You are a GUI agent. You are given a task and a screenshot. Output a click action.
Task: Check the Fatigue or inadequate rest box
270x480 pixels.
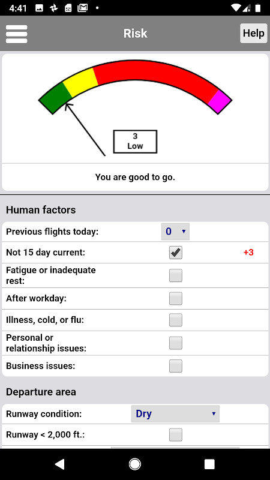point(176,275)
